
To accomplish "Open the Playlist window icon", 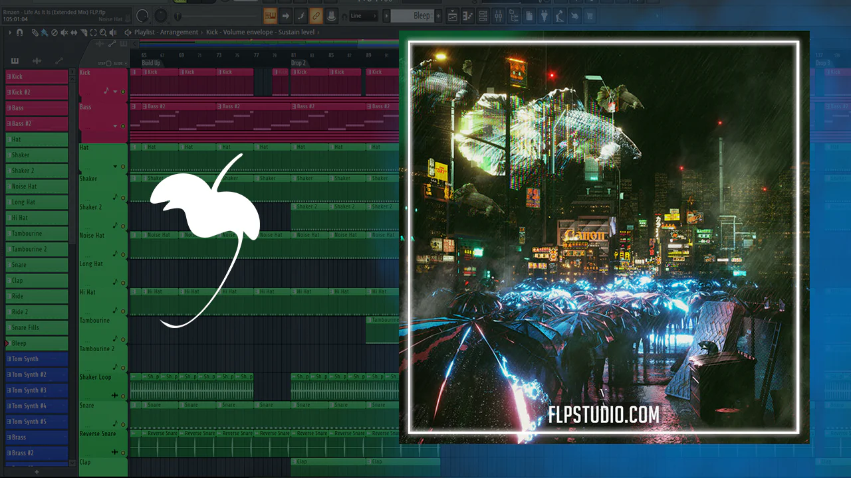I will [x=452, y=15].
